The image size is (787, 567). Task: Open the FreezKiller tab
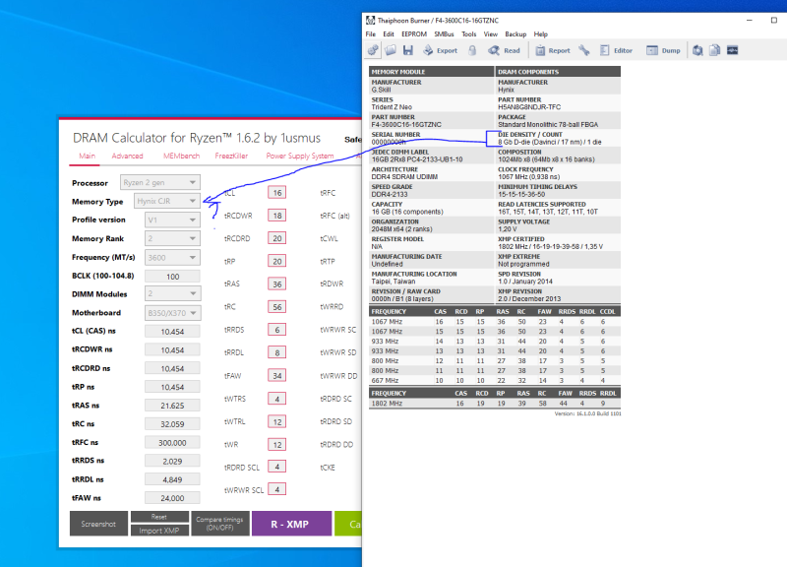point(231,156)
